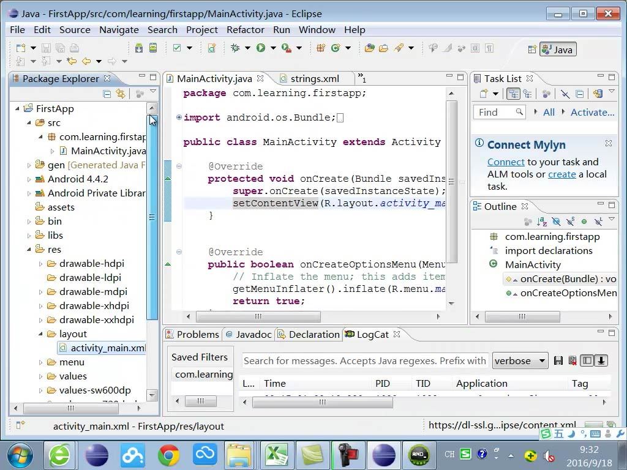Toggle Hide Non-Public Members in Outline

coord(584,222)
